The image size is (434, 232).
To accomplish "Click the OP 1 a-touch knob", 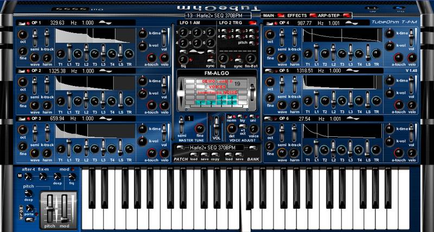I will coord(151,58).
